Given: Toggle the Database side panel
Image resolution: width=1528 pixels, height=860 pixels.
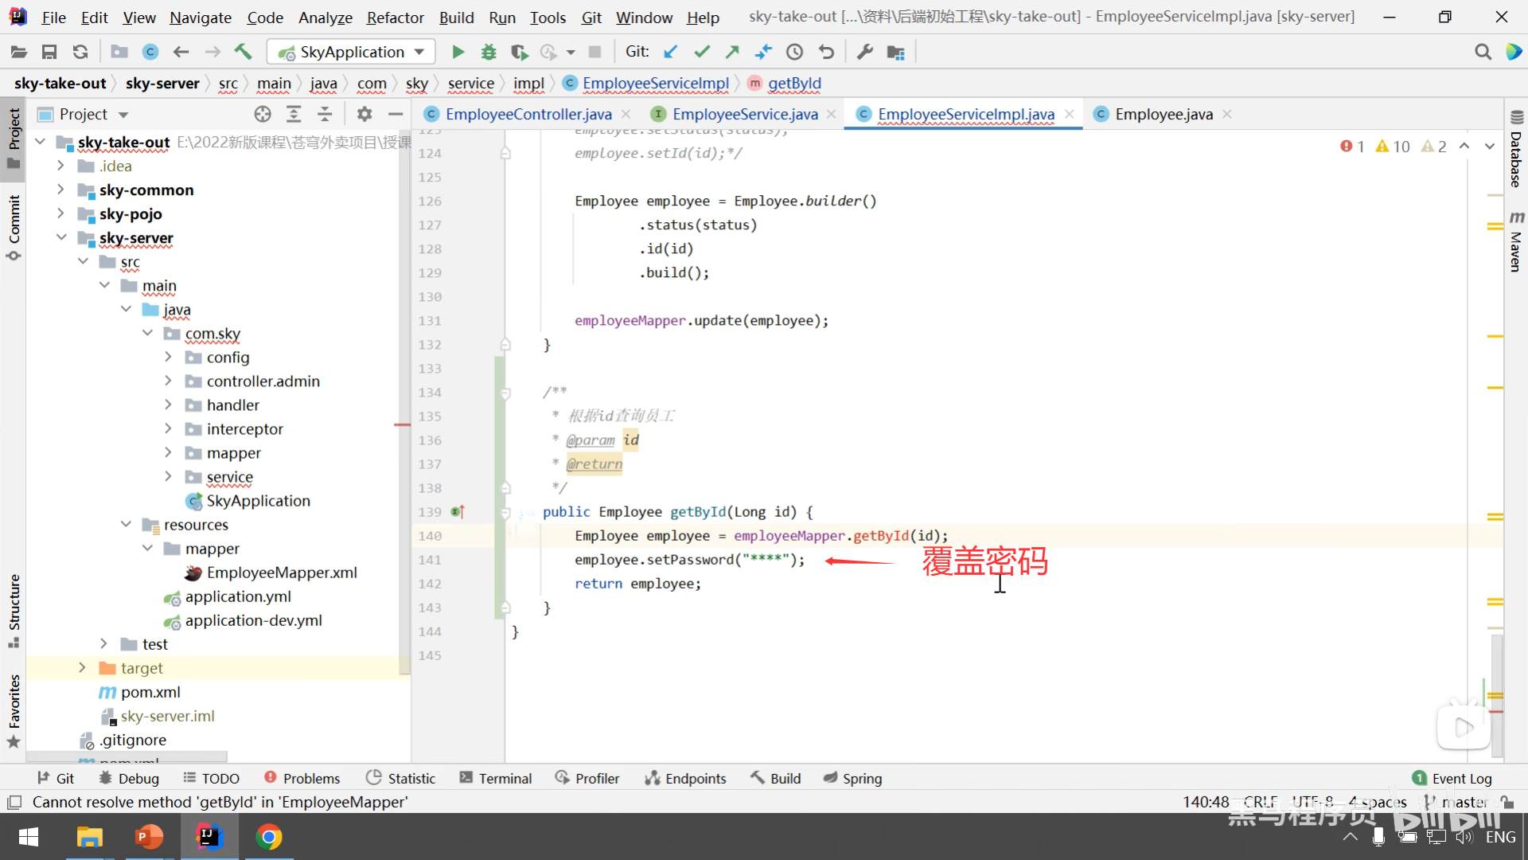Looking at the screenshot, I should 1516,151.
